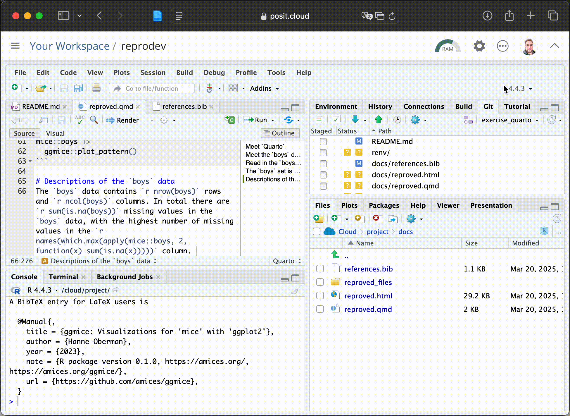Expand the Addins dropdown
Screen dimensions: 570x416
(x=264, y=88)
